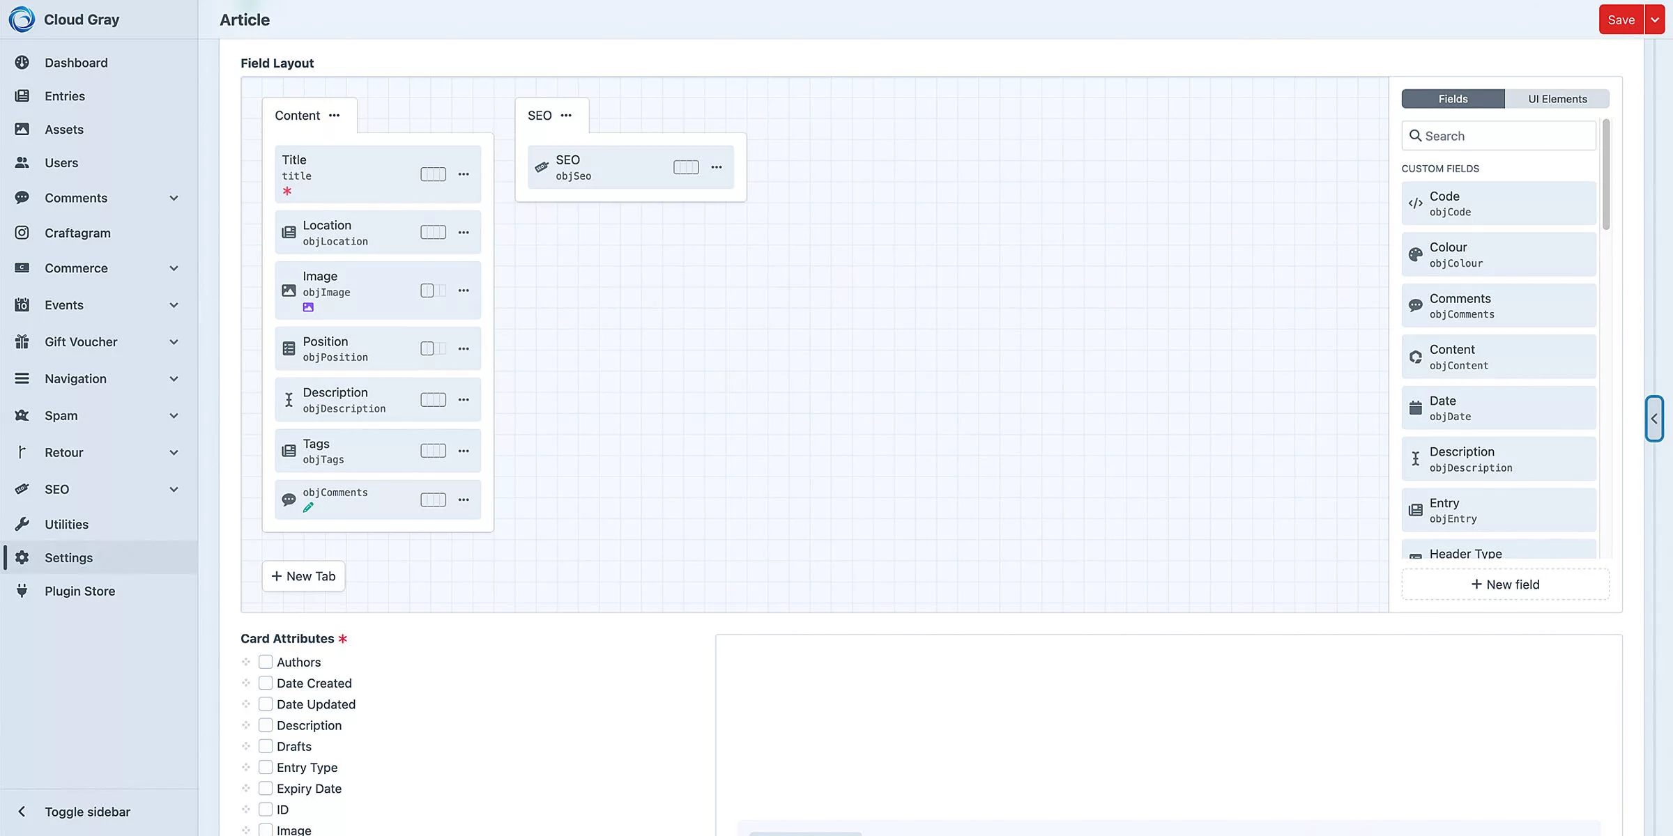Select the SEO layout tab

(x=540, y=116)
